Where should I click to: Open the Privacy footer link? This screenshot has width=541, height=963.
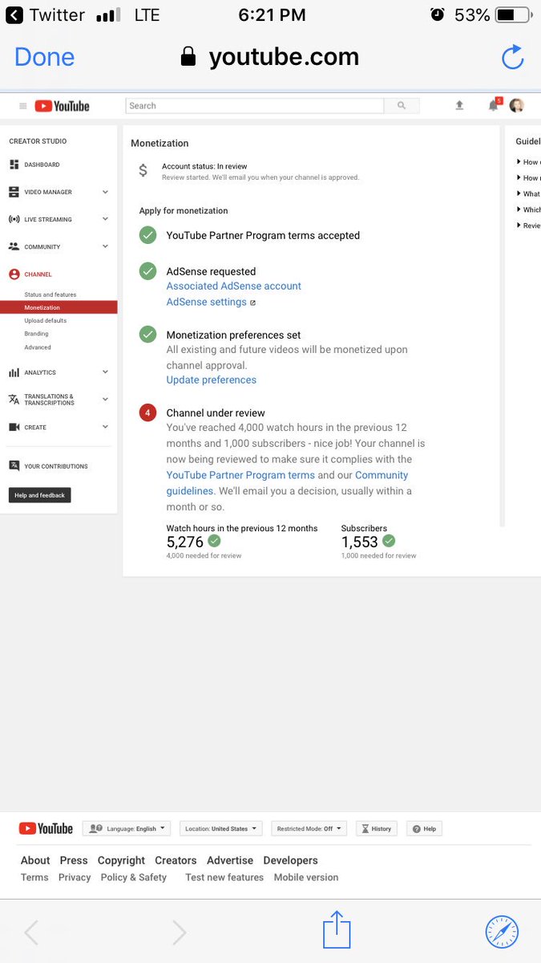tap(75, 877)
